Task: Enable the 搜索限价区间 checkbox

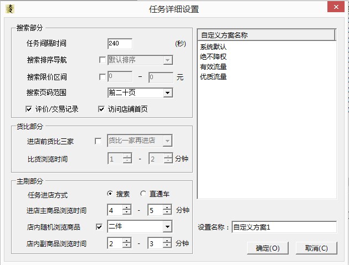Action: tap(102, 77)
